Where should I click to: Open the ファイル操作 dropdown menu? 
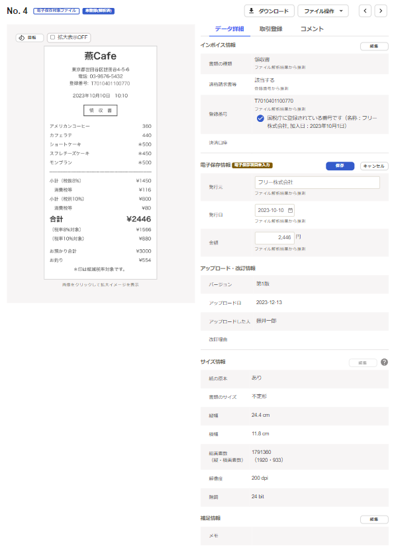[x=323, y=11]
